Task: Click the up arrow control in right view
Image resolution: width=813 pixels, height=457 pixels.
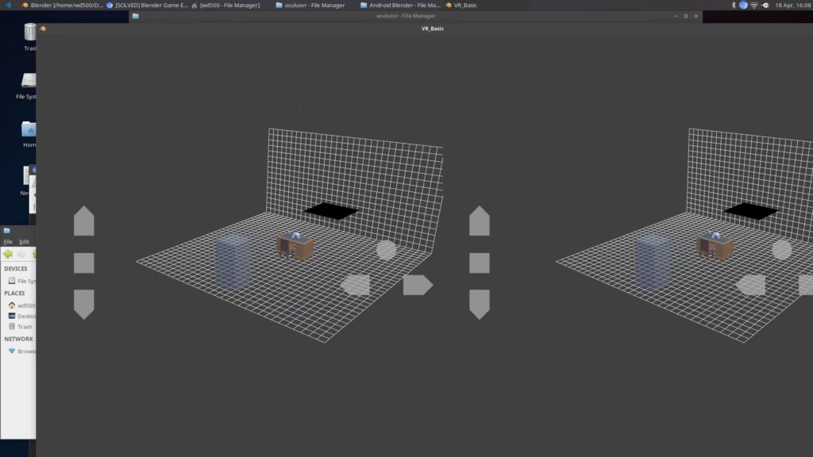Action: click(x=480, y=221)
